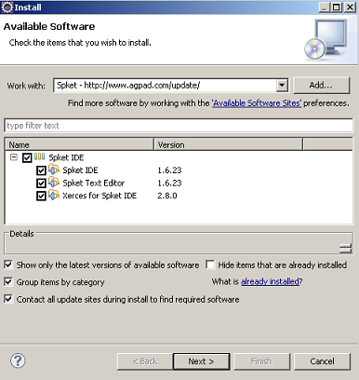The height and width of the screenshot is (380, 359).
Task: Click the disabled < Back button
Action: tap(145, 361)
